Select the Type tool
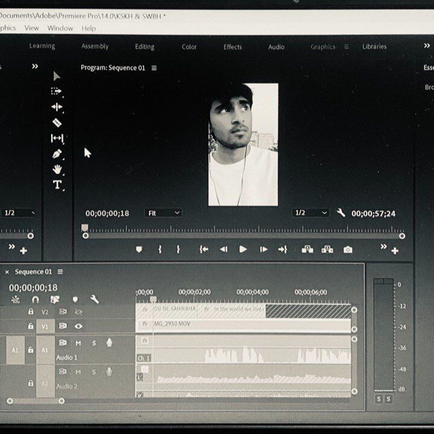 pyautogui.click(x=57, y=185)
